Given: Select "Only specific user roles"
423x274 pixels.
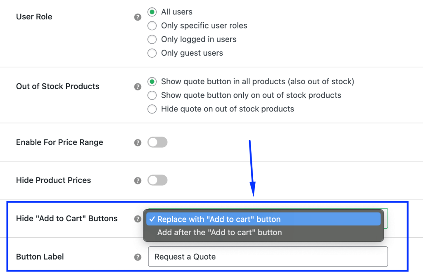Looking at the screenshot, I should click(152, 26).
